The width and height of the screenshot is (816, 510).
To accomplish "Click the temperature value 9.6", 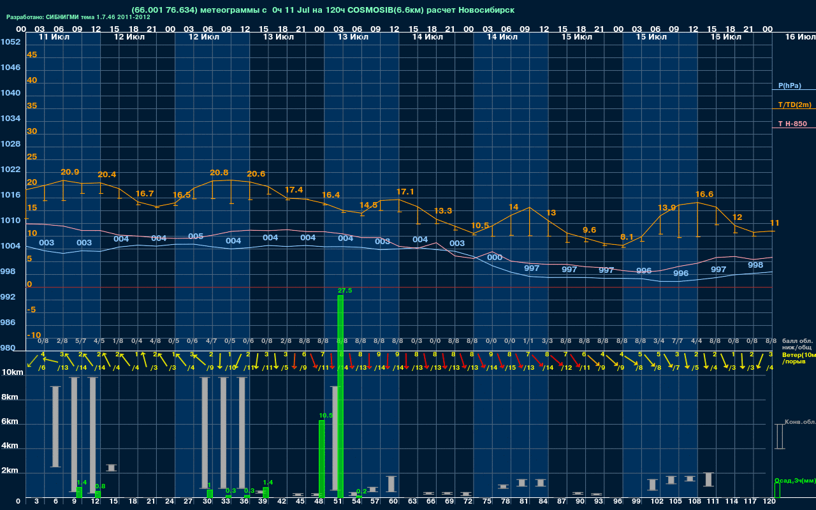I will click(x=590, y=230).
